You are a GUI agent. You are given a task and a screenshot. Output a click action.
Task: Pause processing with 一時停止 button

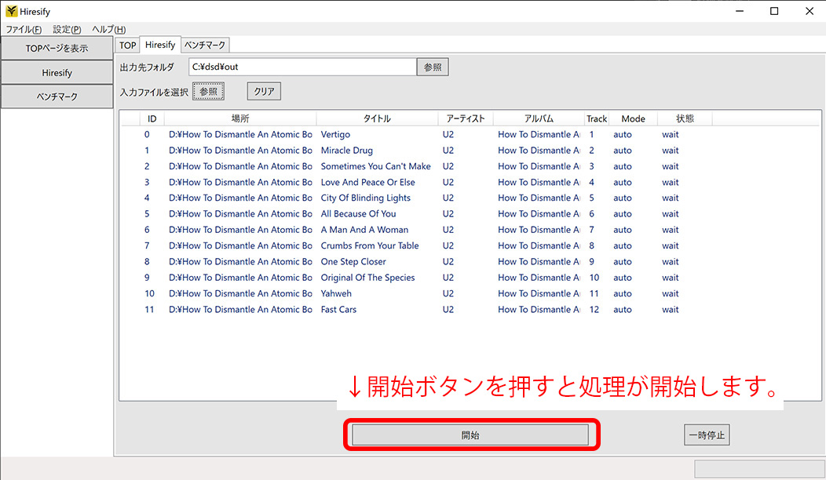tap(706, 435)
